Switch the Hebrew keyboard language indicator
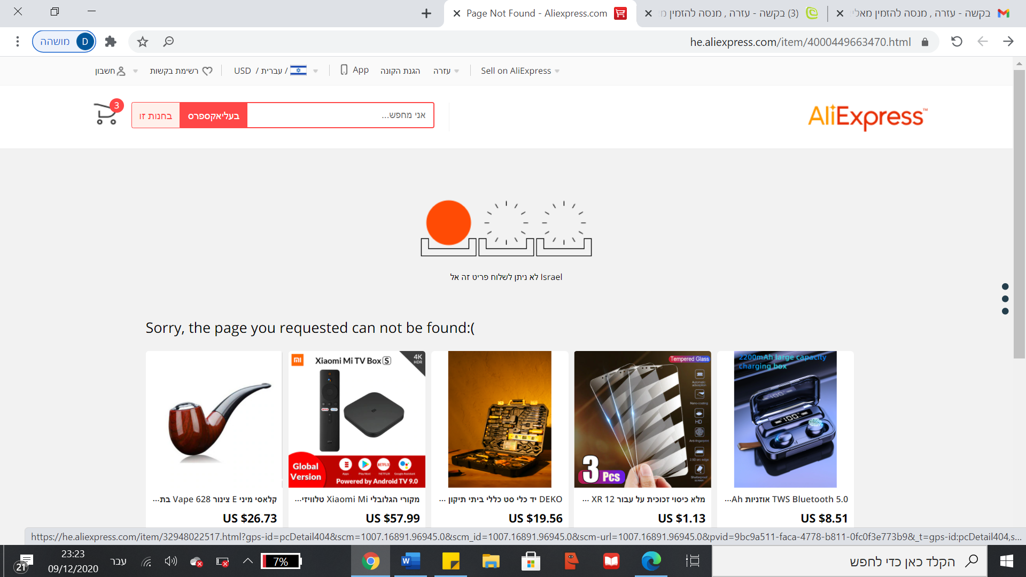This screenshot has width=1026, height=577. point(118,561)
